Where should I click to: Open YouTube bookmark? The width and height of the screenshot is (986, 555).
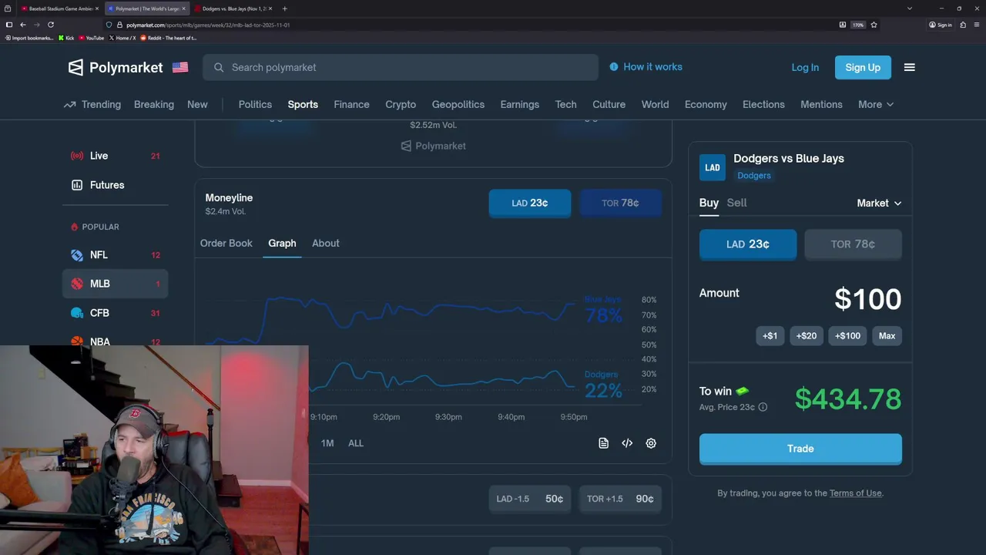click(92, 38)
